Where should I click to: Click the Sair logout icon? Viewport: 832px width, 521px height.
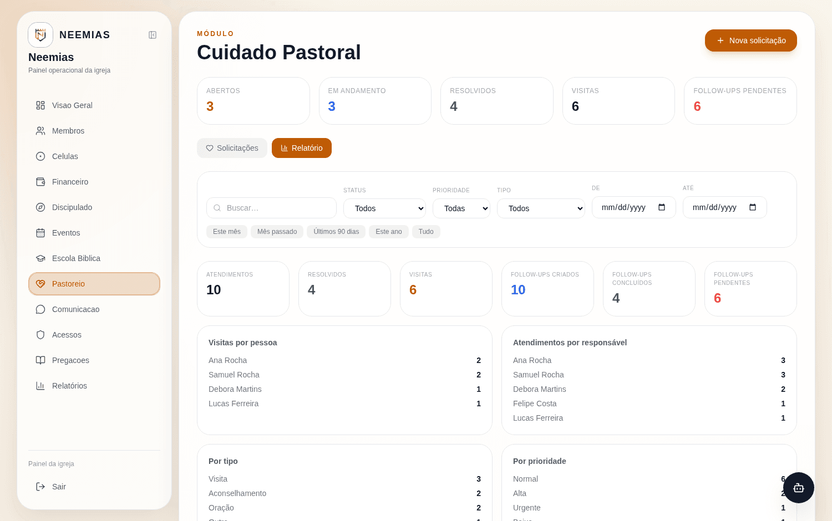coord(40,487)
